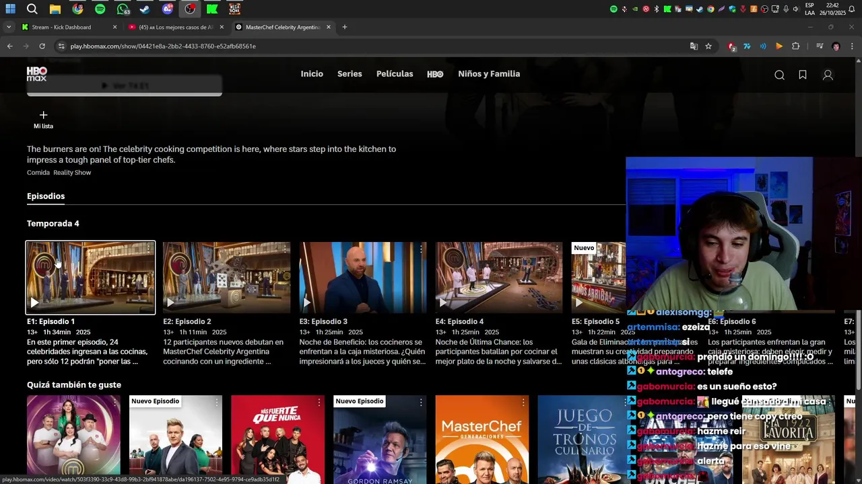862x484 pixels.
Task: Play Episodio 2 using its play icon
Action: tap(170, 302)
